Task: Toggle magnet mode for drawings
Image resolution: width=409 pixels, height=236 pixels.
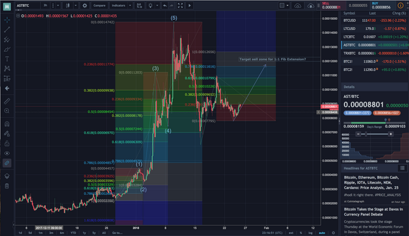Action: tap(7, 123)
